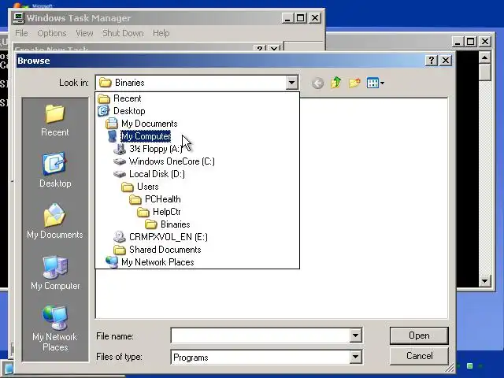
Task: Open Task Manager Shut Down menu
Action: tap(123, 33)
